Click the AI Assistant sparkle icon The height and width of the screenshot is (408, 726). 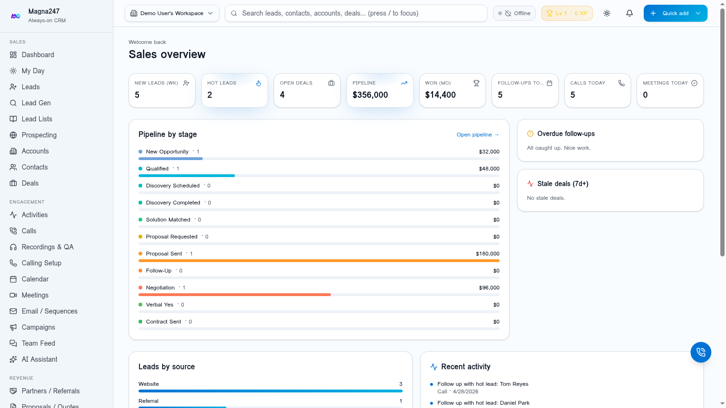tap(13, 359)
